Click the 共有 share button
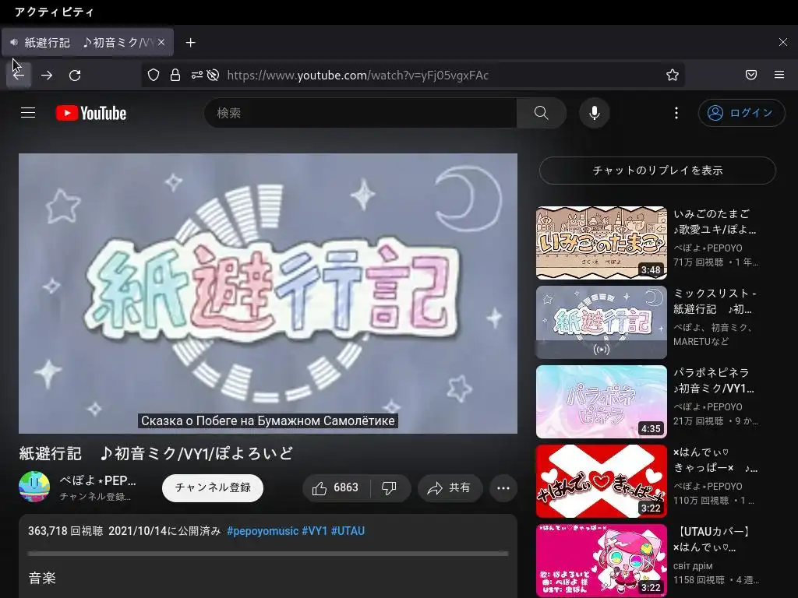798x598 pixels. coord(450,487)
